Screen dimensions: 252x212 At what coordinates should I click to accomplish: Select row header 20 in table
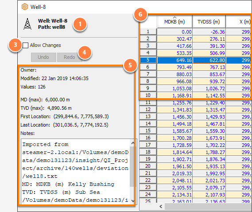[148, 166]
